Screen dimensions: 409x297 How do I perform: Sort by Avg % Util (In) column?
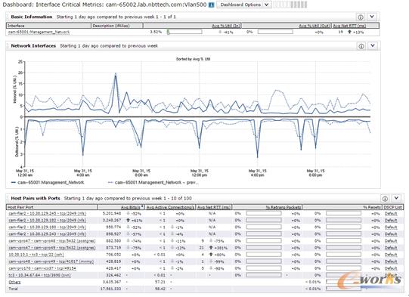pos(226,26)
